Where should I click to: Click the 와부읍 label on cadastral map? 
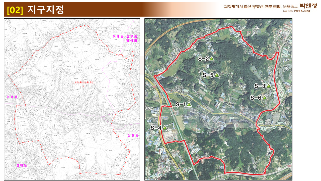click(x=132, y=37)
